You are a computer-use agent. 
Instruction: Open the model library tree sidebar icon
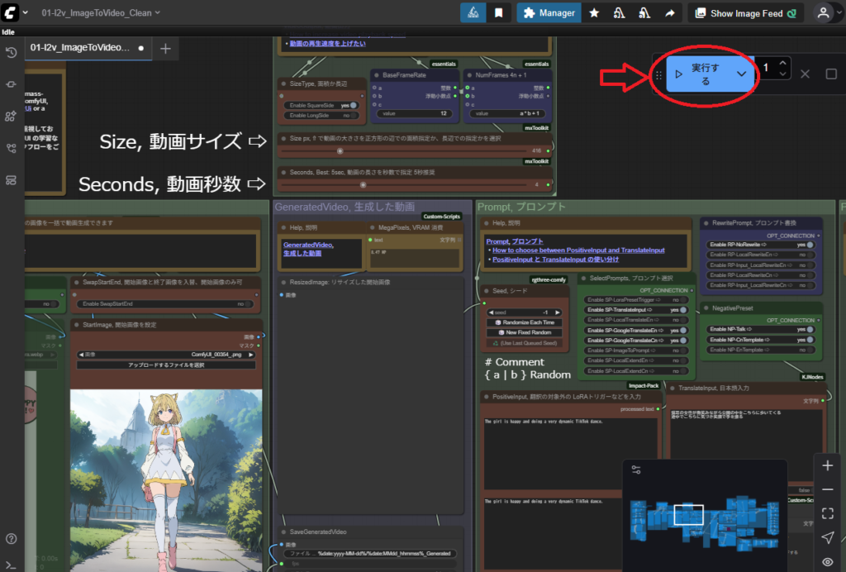pyautogui.click(x=11, y=148)
